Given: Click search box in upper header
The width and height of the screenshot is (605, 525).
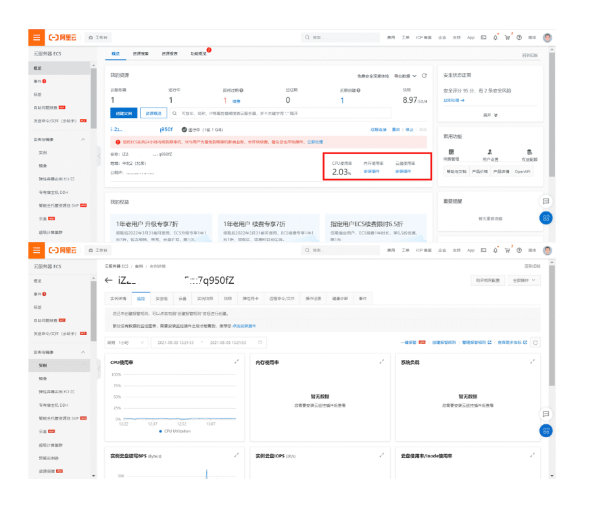Looking at the screenshot, I should tap(340, 37).
